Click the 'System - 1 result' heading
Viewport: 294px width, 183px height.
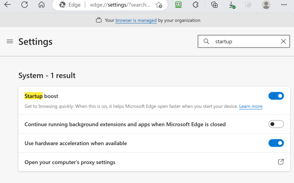point(47,75)
